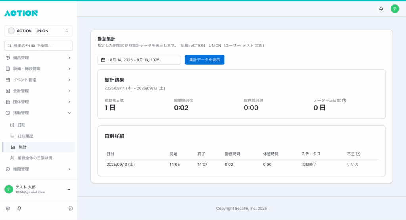Click the ACTION logo
This screenshot has width=406, height=220.
[x=21, y=13]
